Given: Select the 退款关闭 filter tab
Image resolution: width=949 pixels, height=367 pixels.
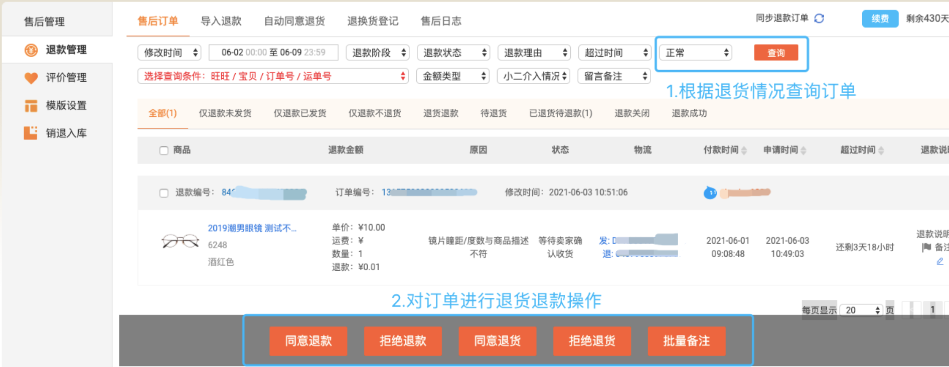Looking at the screenshot, I should (x=632, y=113).
